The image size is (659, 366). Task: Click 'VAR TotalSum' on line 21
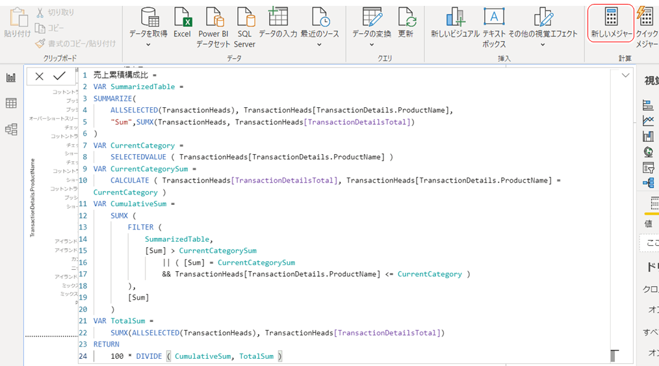pyautogui.click(x=120, y=320)
